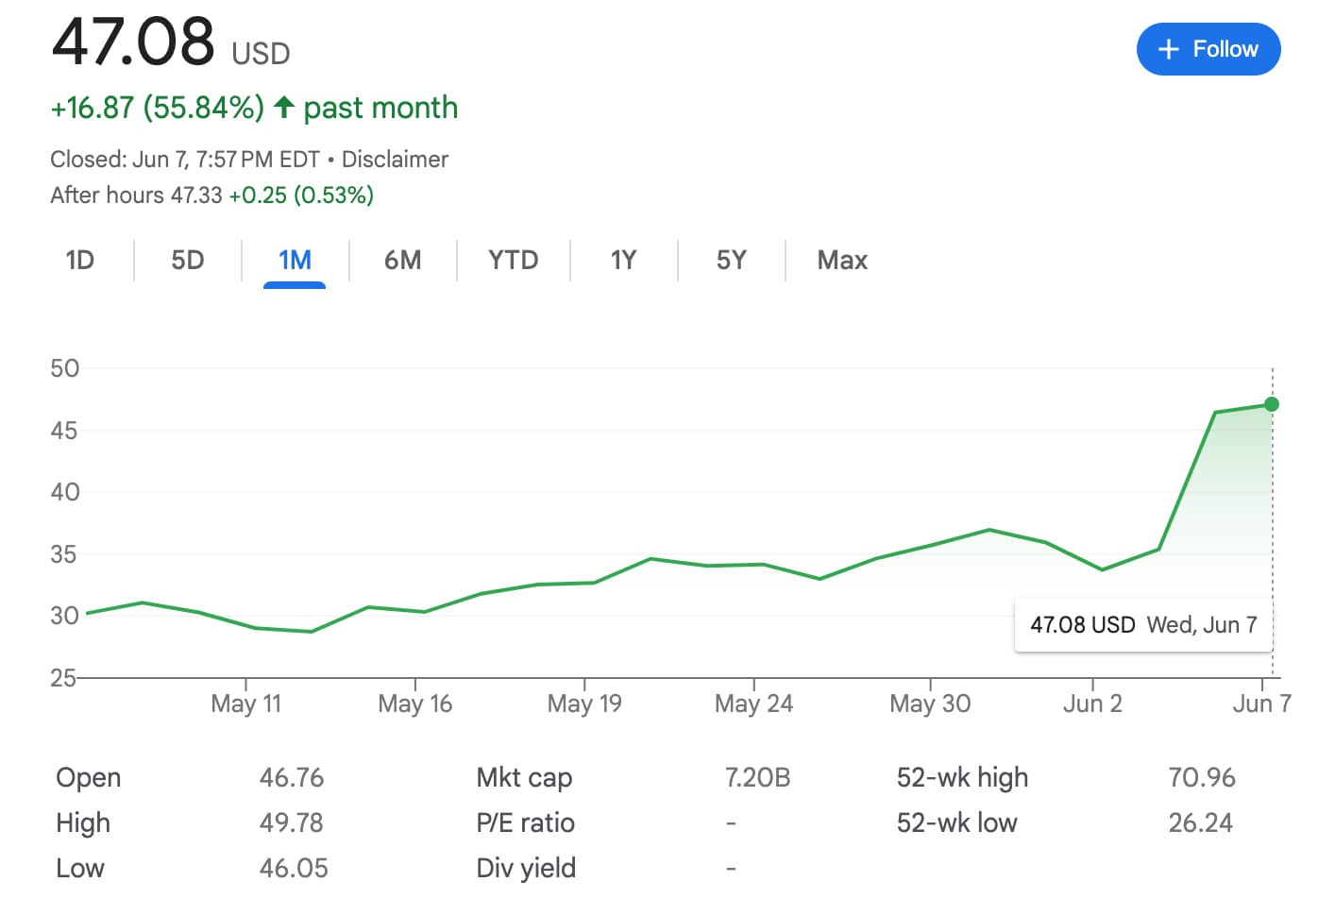This screenshot has width=1318, height=916.
Task: Click the Low value 46.05
Action: click(x=294, y=868)
